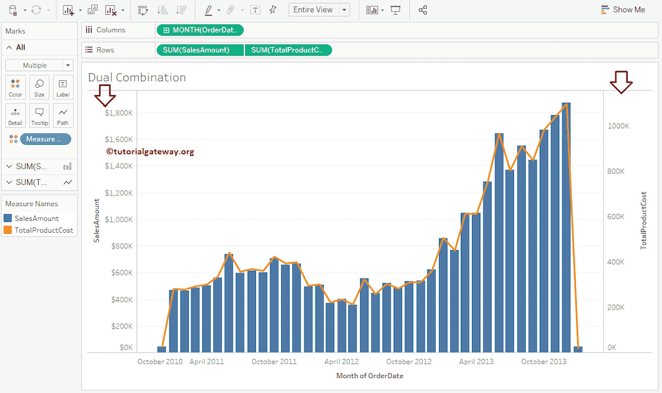Click the New Worksheet toolbar icon

click(x=68, y=10)
